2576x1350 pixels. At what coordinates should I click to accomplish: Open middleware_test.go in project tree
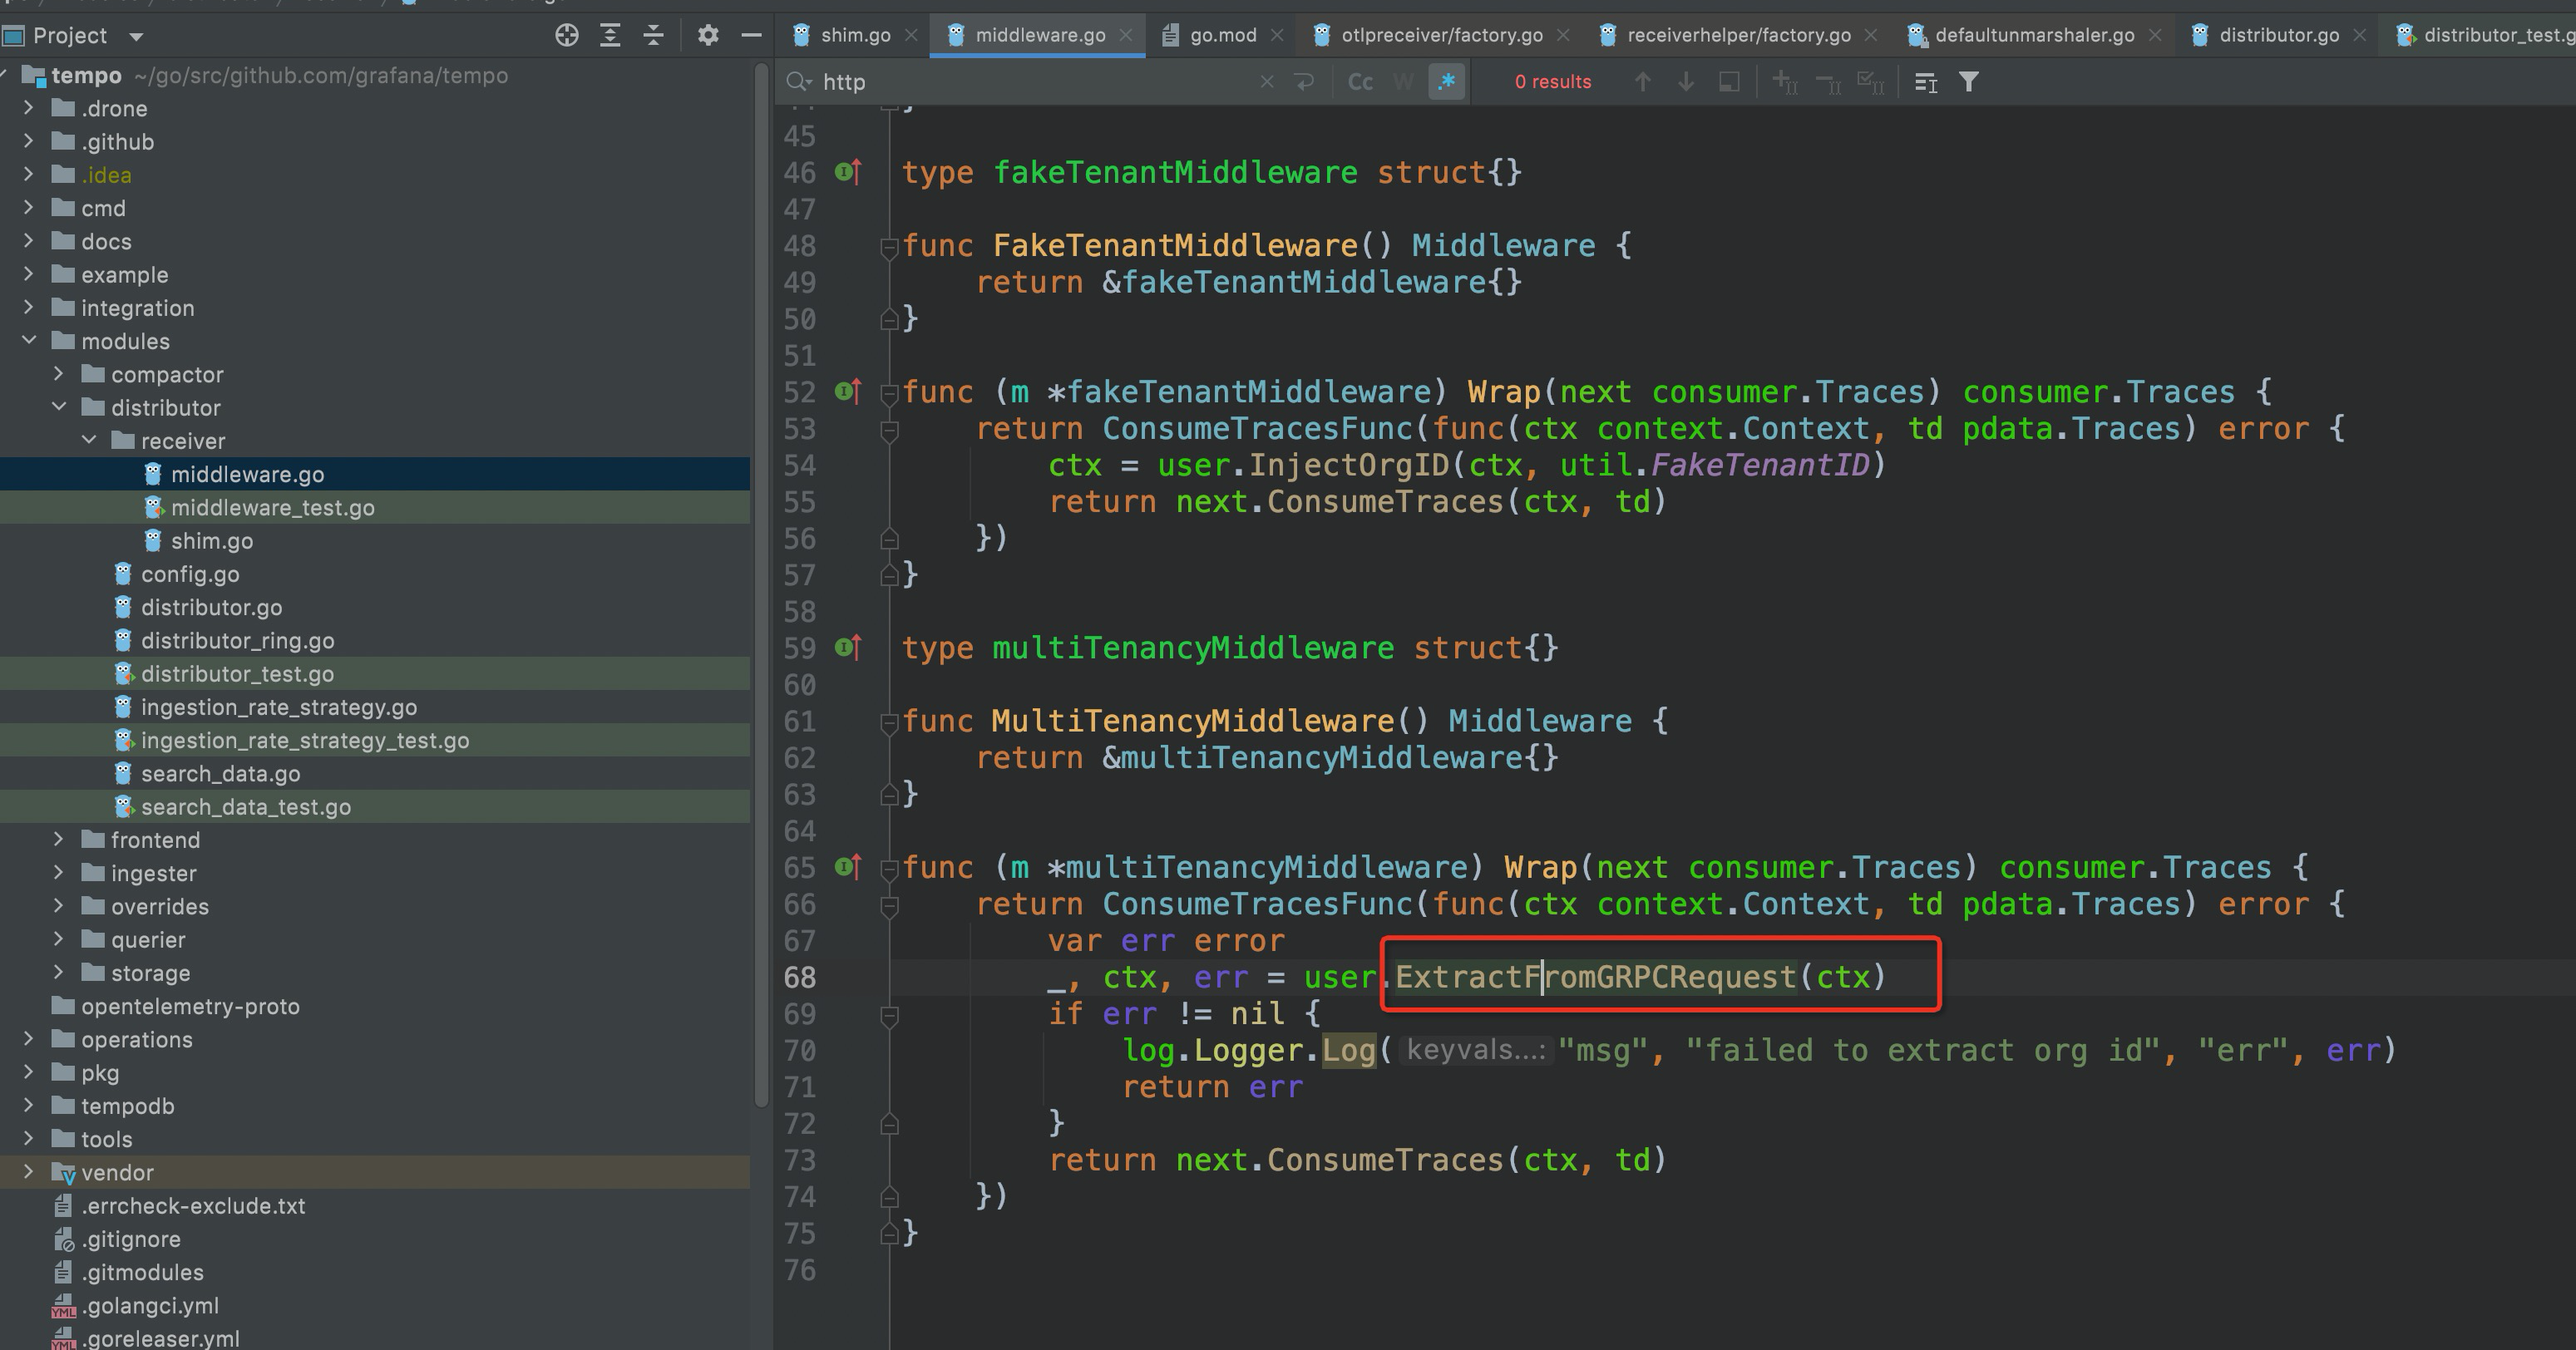(272, 508)
